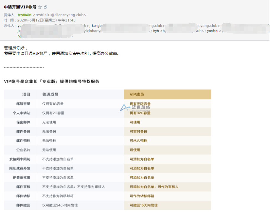270x216 pixels.
Task: Star the 申请开通VIP帐号 email
Action: [x=40, y=7]
